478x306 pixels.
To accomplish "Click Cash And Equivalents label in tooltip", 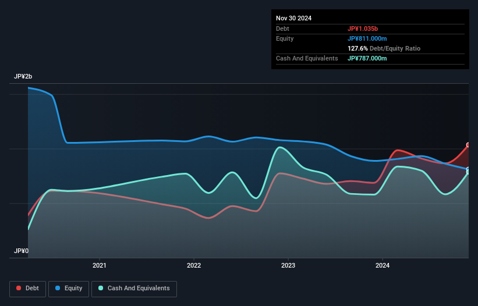I will (x=307, y=58).
